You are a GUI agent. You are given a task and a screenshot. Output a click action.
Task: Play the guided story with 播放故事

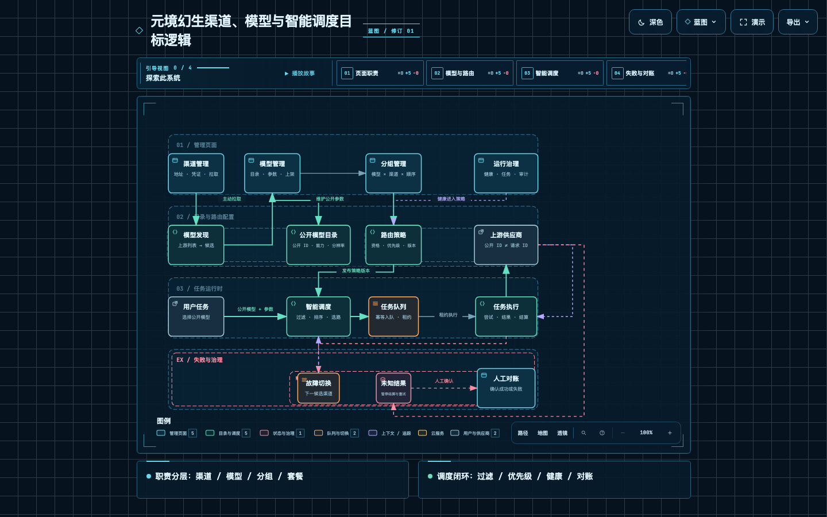(300, 74)
